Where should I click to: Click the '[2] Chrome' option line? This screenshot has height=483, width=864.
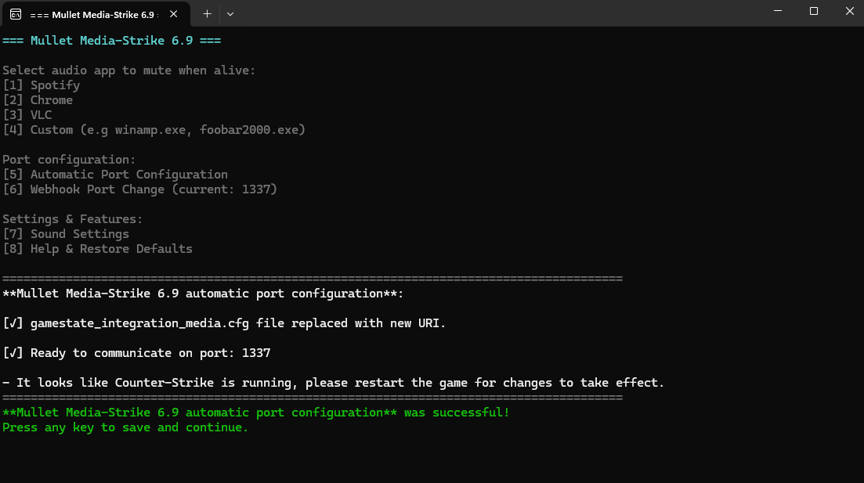point(38,100)
